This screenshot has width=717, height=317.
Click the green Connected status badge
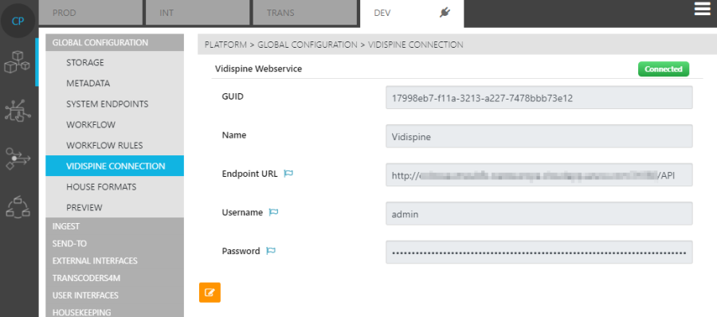[x=664, y=69]
